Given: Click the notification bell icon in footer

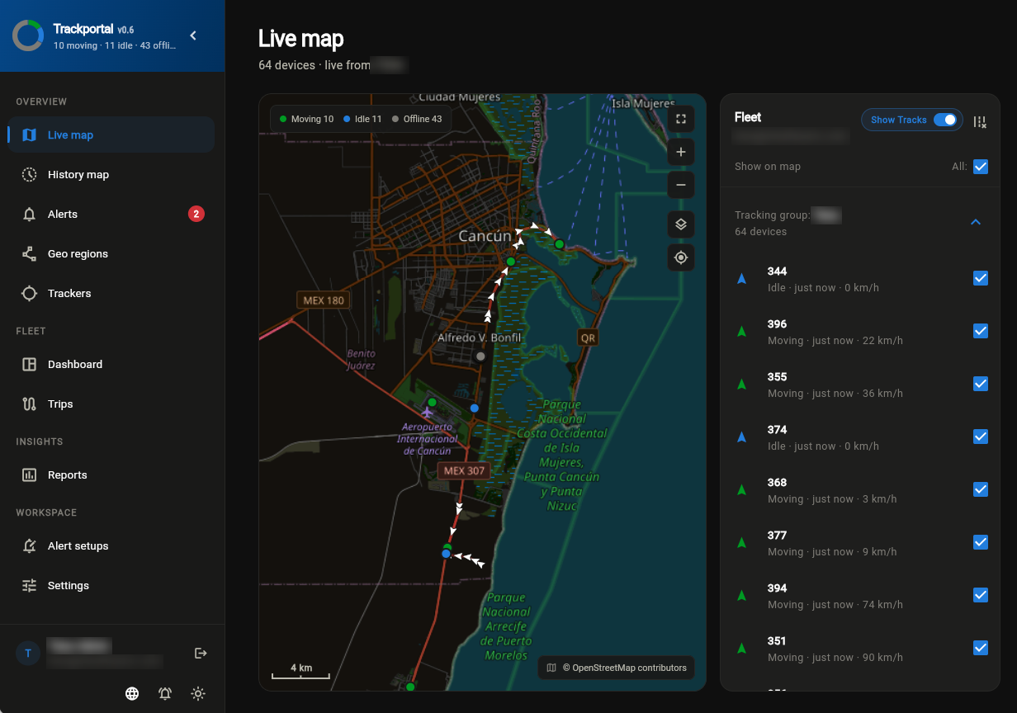Looking at the screenshot, I should coord(165,693).
